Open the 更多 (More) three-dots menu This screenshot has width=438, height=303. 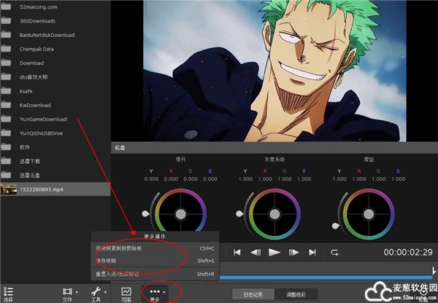(x=154, y=291)
